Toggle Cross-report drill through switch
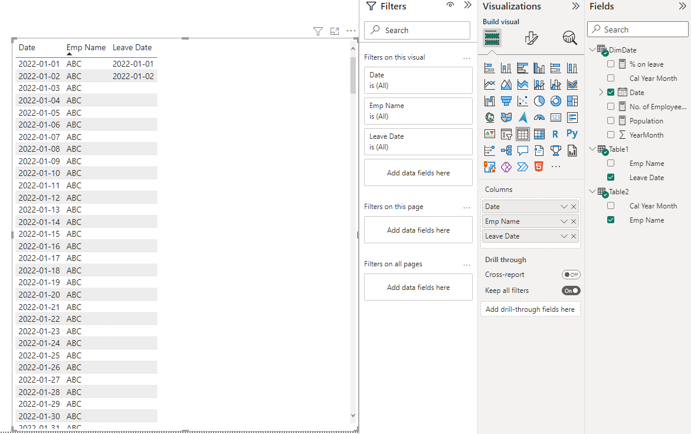691x434 pixels. [571, 275]
